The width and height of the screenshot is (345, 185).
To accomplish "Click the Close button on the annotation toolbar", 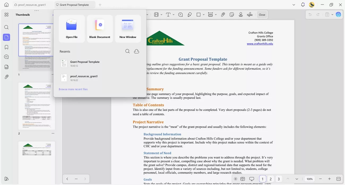I will tap(262, 15).
